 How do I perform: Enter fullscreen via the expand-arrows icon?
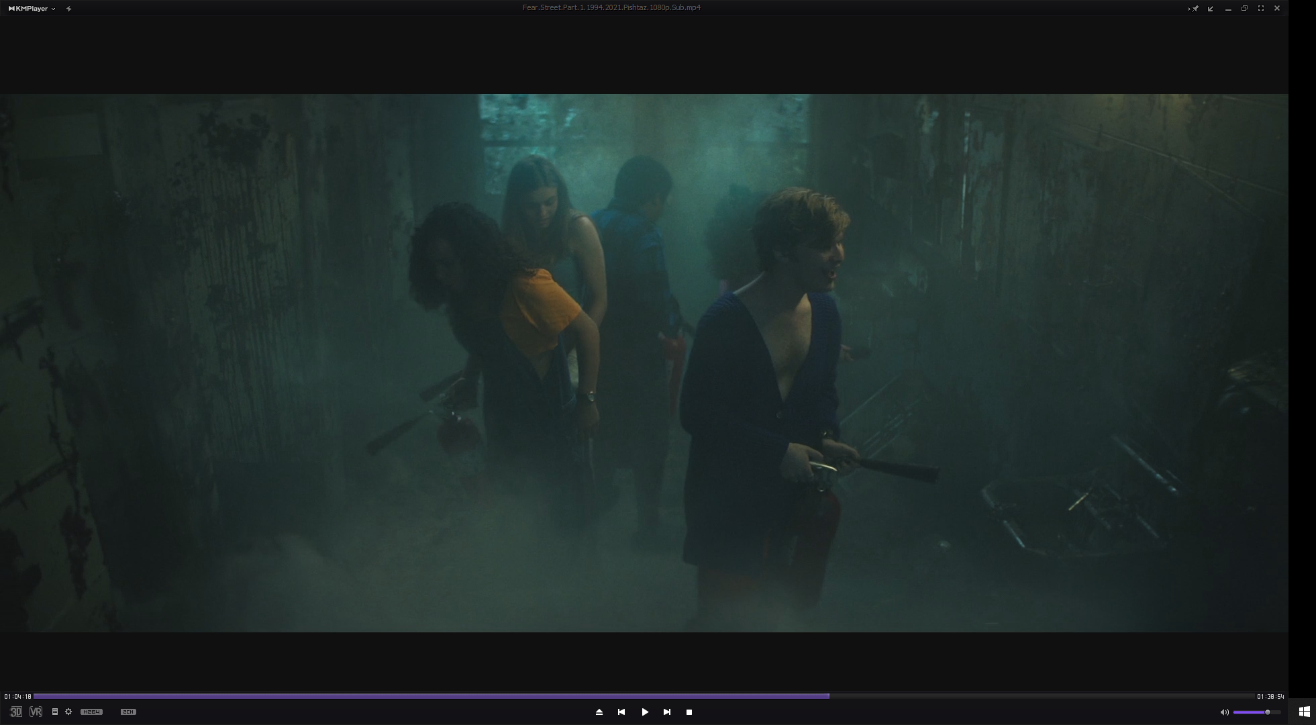(1261, 8)
